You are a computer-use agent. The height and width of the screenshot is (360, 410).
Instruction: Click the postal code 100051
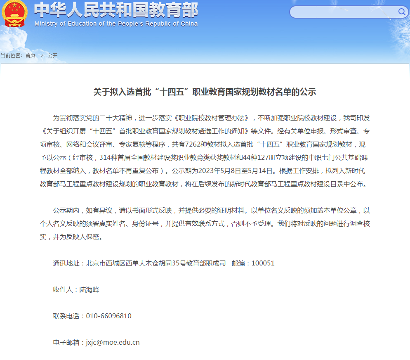click(x=263, y=263)
